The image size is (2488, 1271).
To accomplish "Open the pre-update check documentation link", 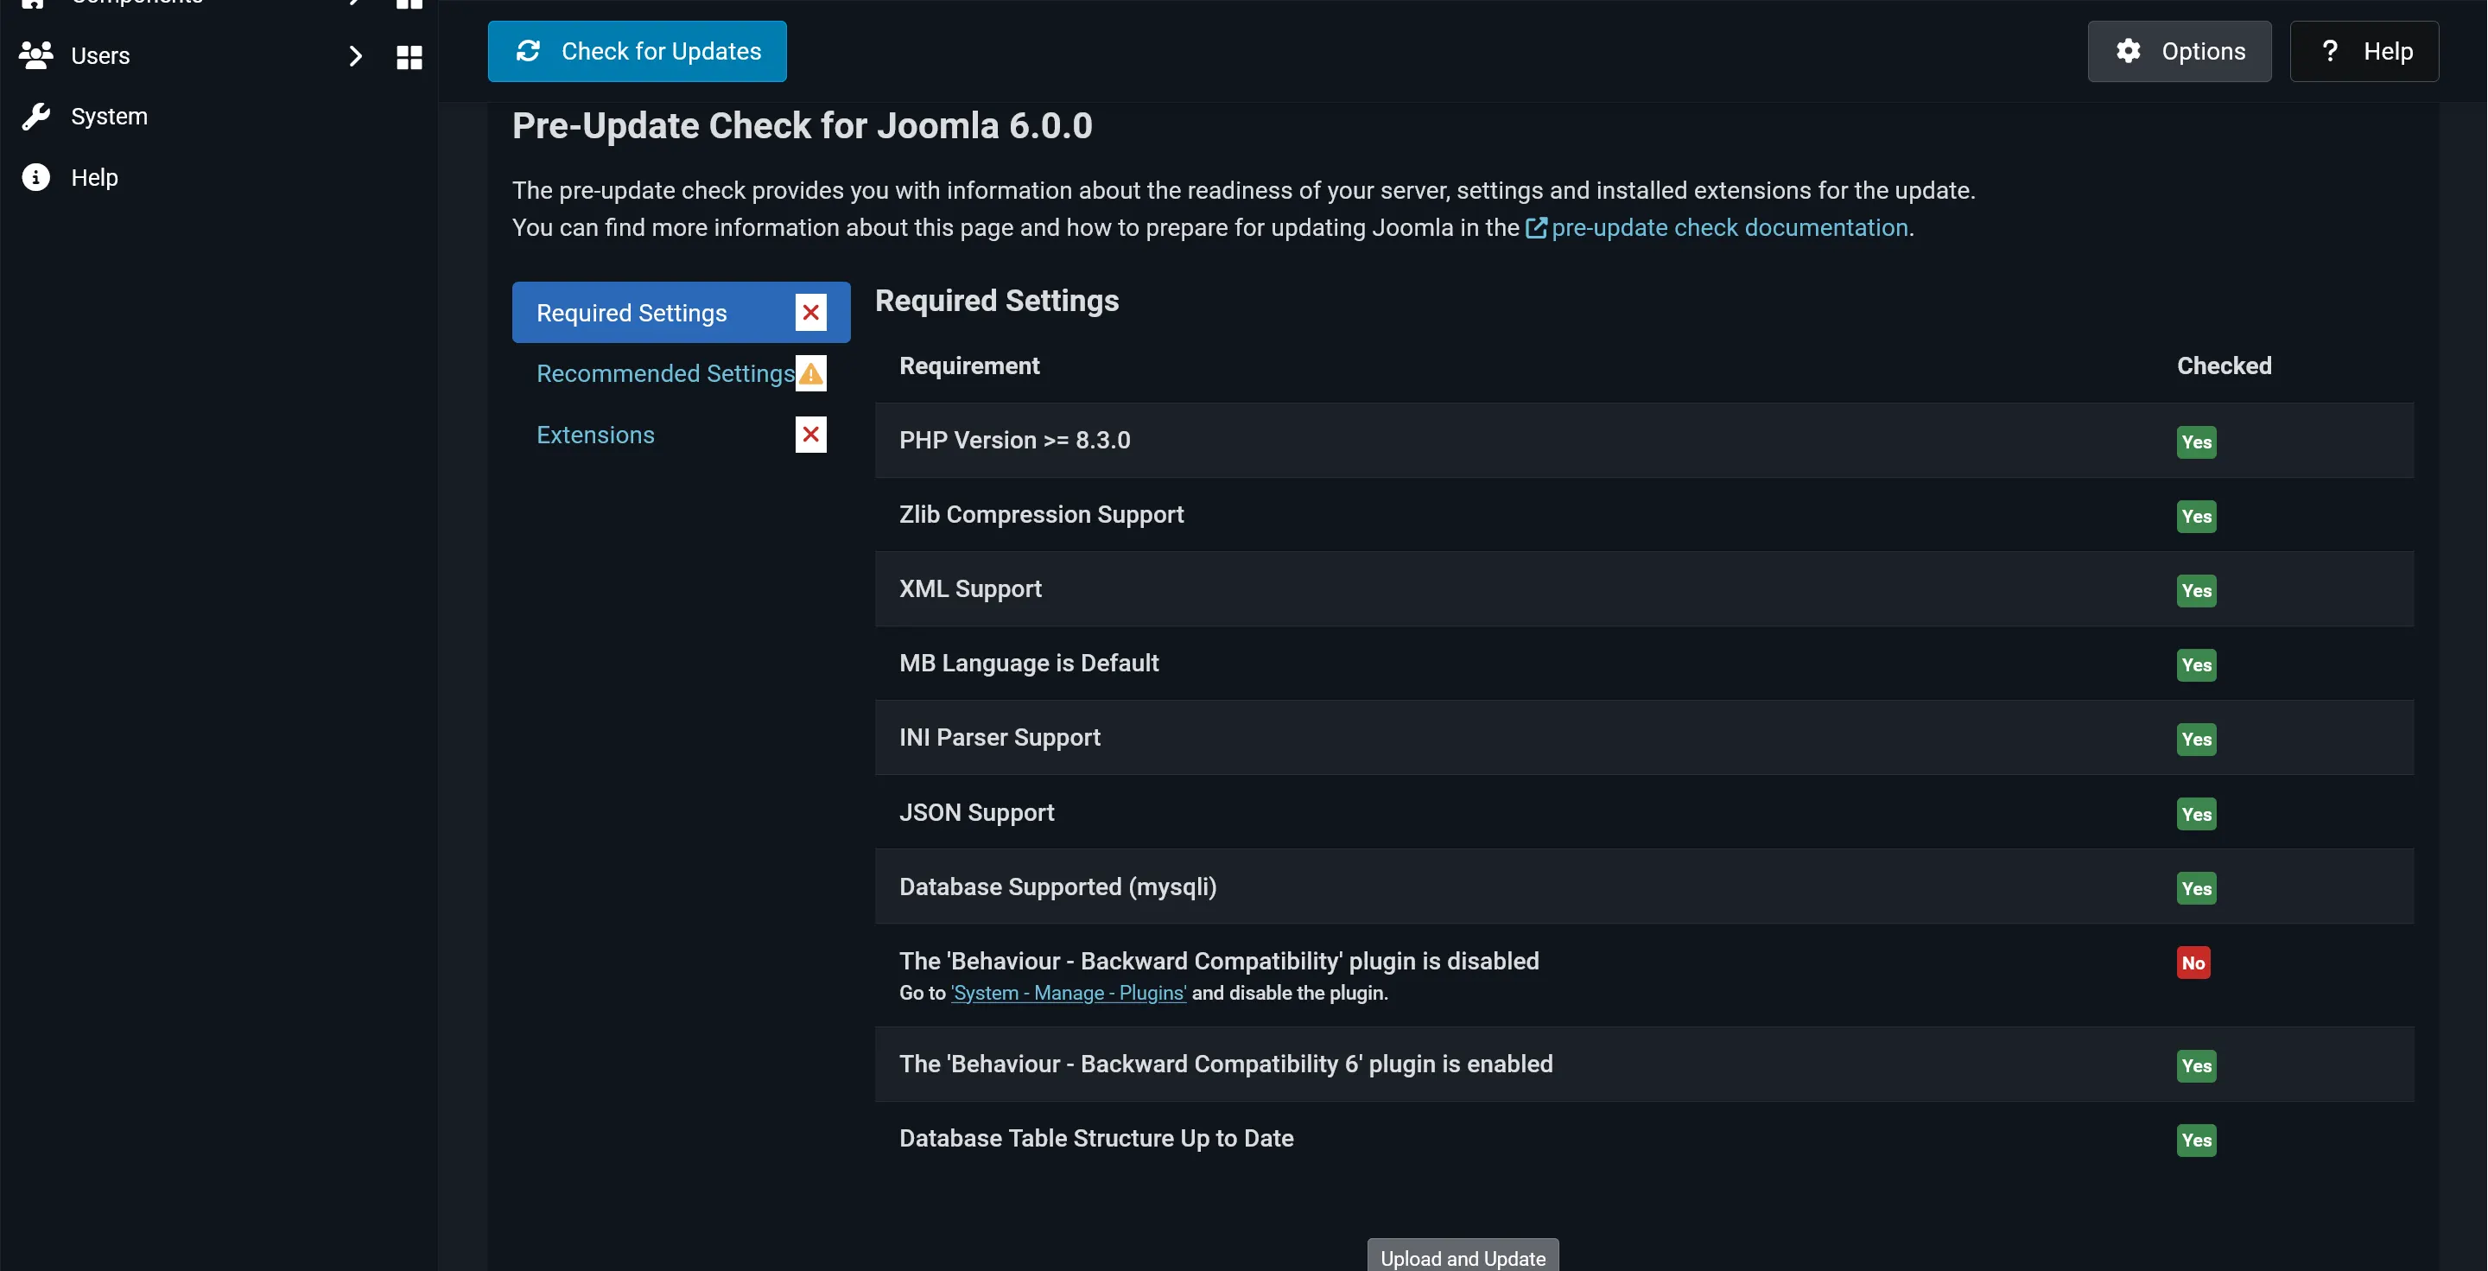I will click(x=1729, y=228).
